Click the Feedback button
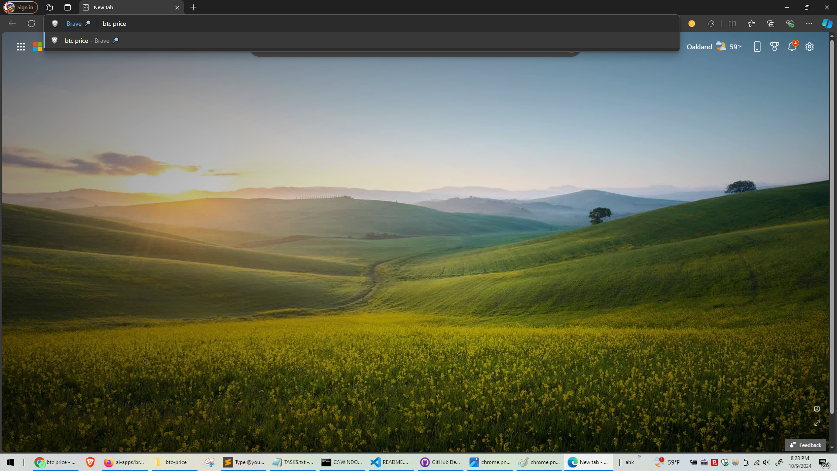837x471 pixels. [805, 445]
